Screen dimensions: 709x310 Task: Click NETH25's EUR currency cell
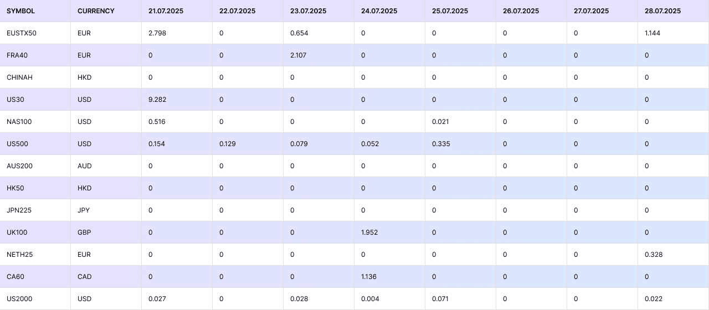[106, 255]
